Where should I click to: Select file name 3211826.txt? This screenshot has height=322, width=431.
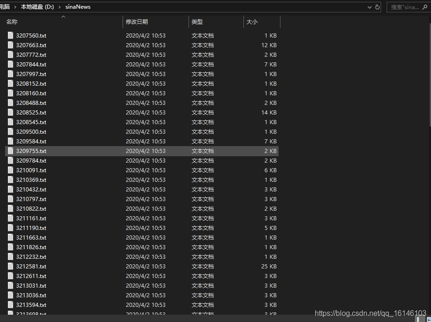31,247
